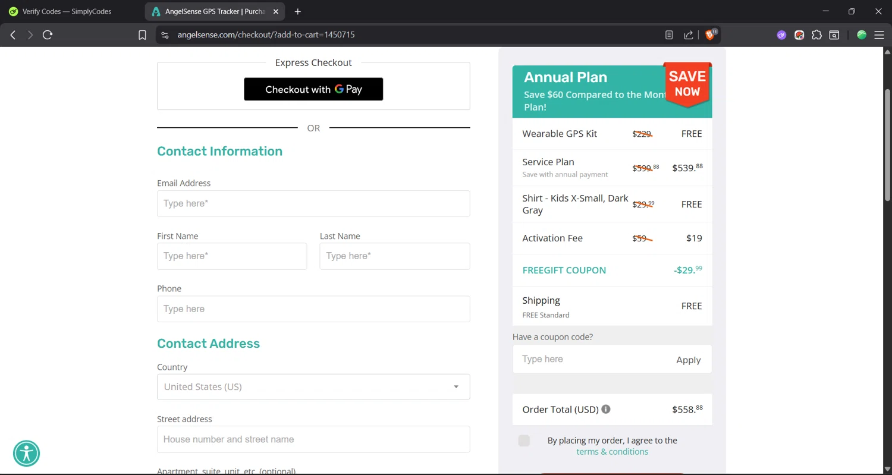Toggle the browser sidebar panel icon
The image size is (892, 475).
834,35
